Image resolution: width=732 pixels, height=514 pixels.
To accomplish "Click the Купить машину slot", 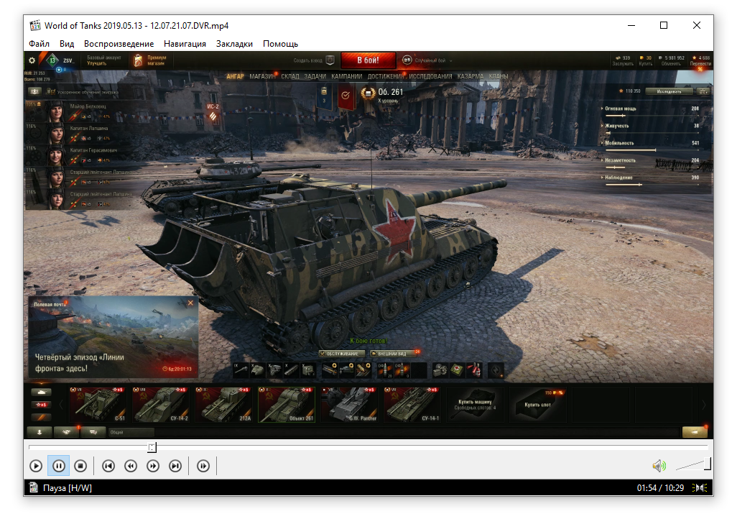I will pos(476,405).
